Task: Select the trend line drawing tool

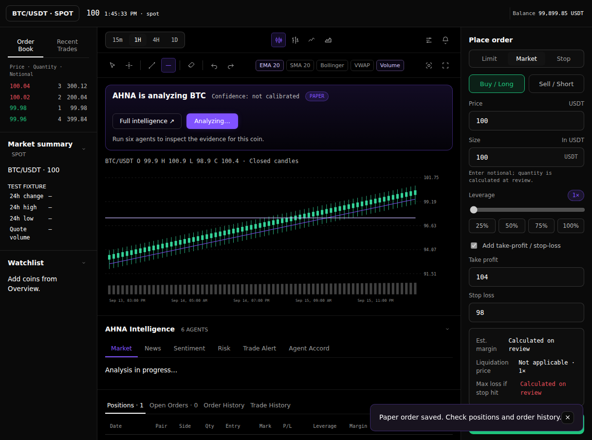Action: coord(152,65)
